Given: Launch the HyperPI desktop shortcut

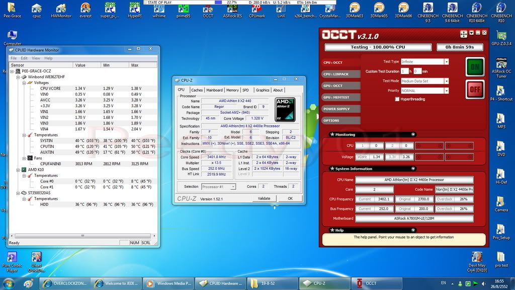Looking at the screenshot, I should tap(135, 10).
